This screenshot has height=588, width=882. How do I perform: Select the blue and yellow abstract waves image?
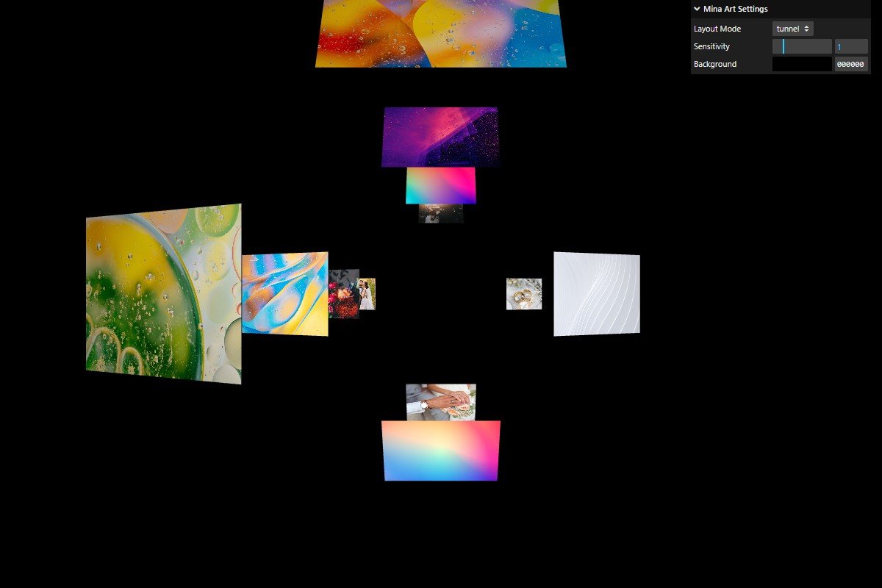[285, 294]
